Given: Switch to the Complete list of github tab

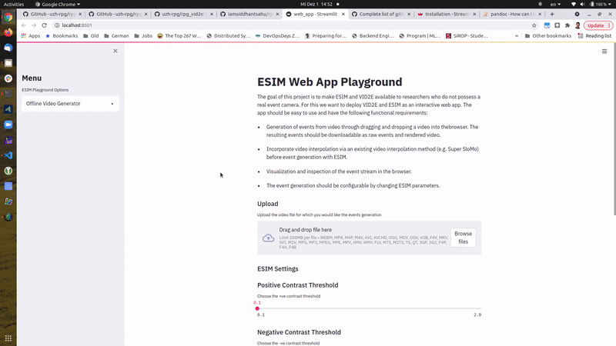Looking at the screenshot, I should coord(380,14).
